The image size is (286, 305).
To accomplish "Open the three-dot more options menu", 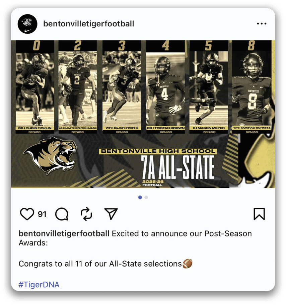I will point(262,24).
